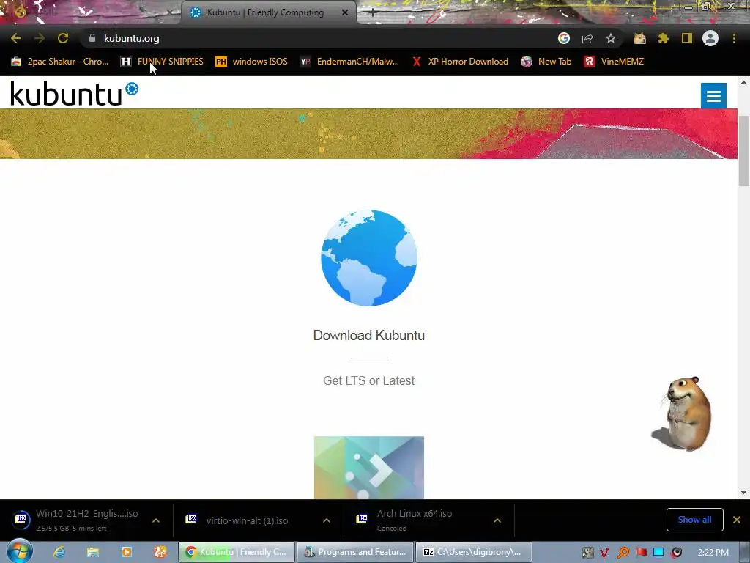This screenshot has width=750, height=563.
Task: Click Show all downloads button
Action: click(x=694, y=520)
